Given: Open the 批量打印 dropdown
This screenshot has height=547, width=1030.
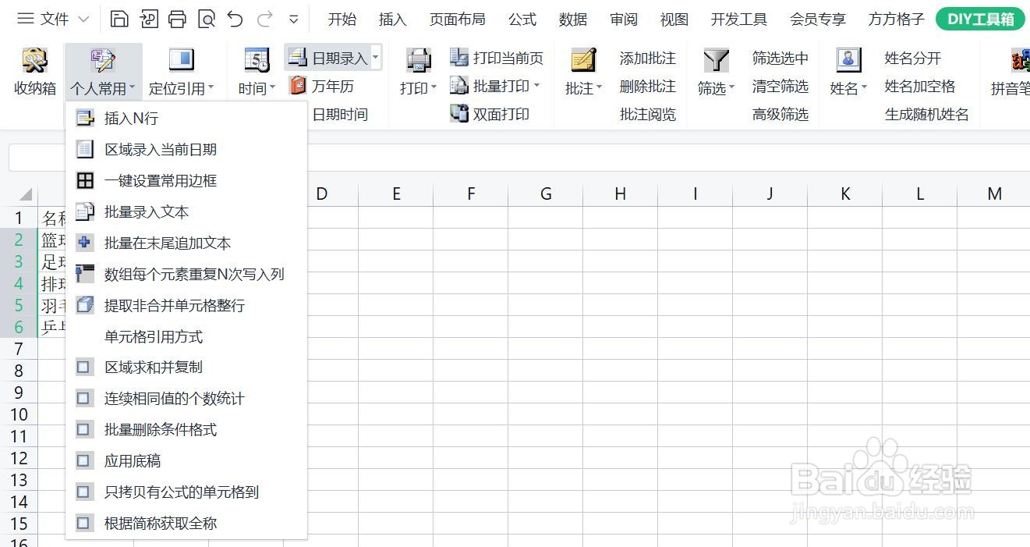Looking at the screenshot, I should pyautogui.click(x=535, y=86).
